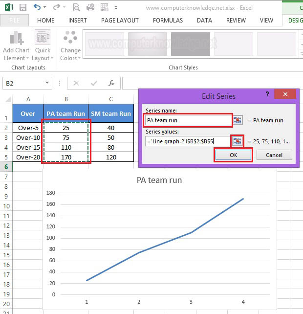
Task: Select the fifth chart style thumbnail
Action: pyautogui.click(x=277, y=44)
